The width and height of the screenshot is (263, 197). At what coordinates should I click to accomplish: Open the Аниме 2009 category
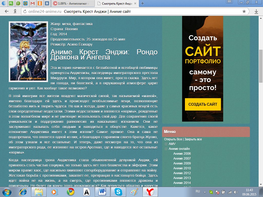click(x=182, y=163)
